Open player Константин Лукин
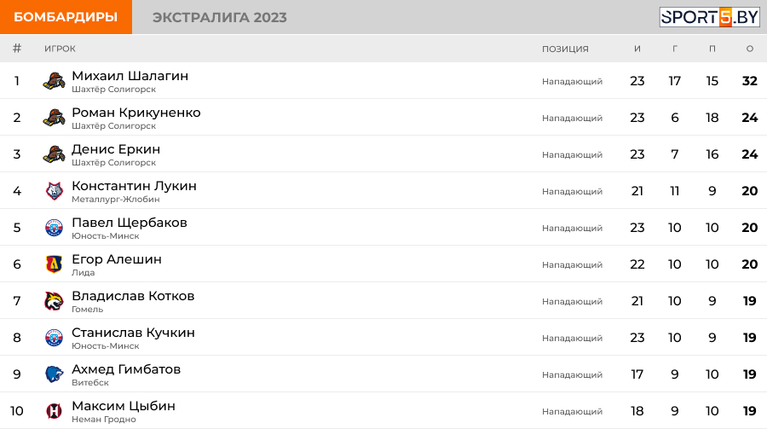 coord(134,186)
